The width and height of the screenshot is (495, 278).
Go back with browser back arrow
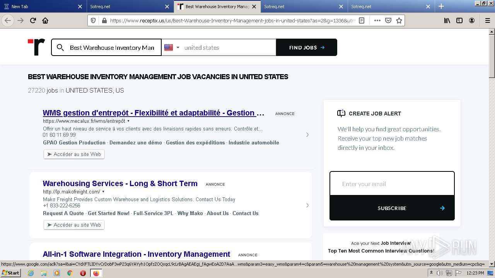tap(8, 20)
